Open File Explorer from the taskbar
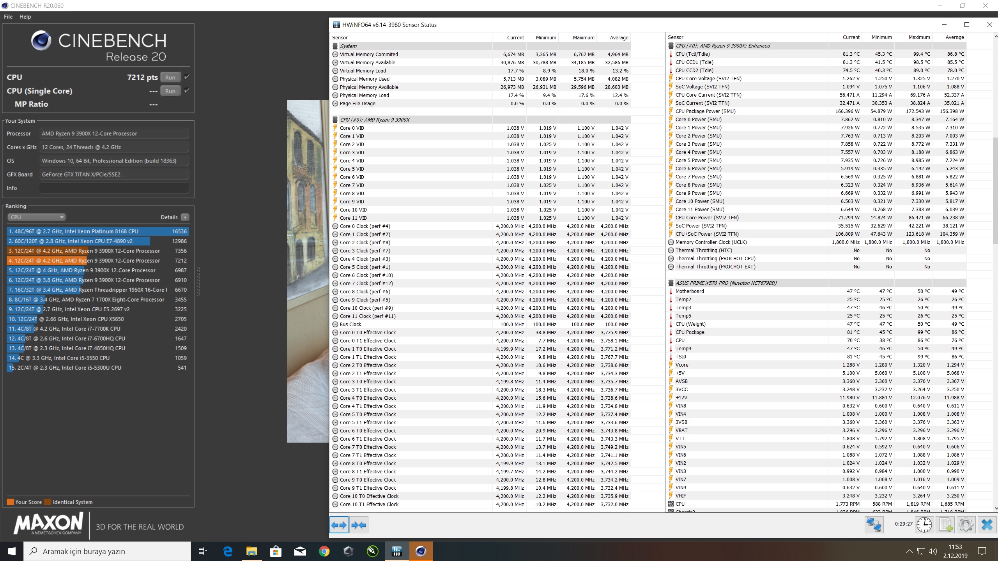Screen dimensions: 998x561 [x=251, y=551]
